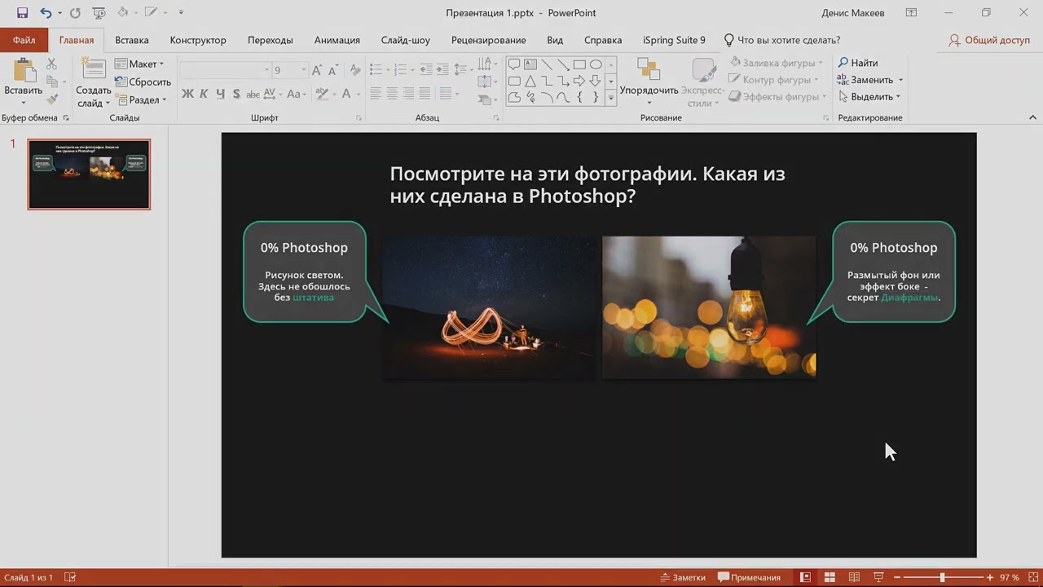Undo the last action
The width and height of the screenshot is (1043, 587).
(46, 13)
